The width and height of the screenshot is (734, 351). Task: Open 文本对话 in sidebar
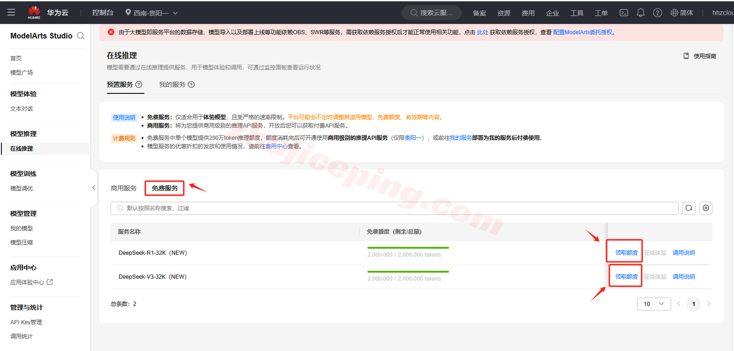click(x=22, y=108)
